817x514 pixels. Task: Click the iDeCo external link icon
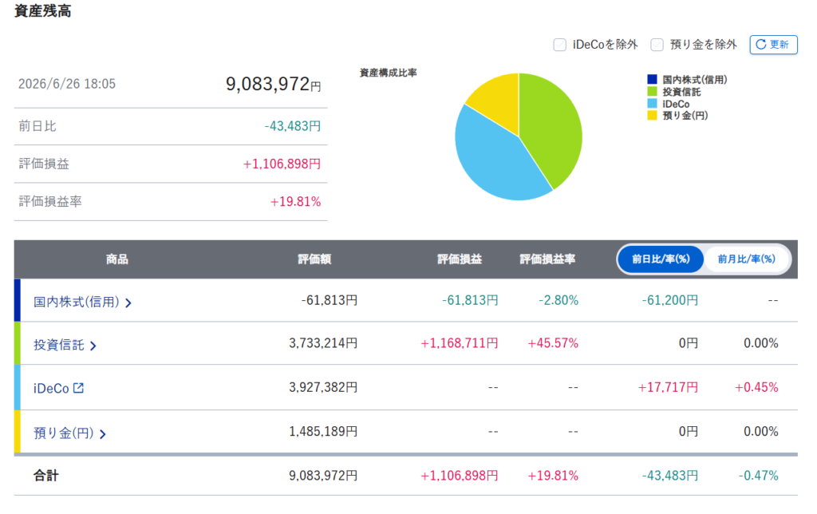coord(78,388)
